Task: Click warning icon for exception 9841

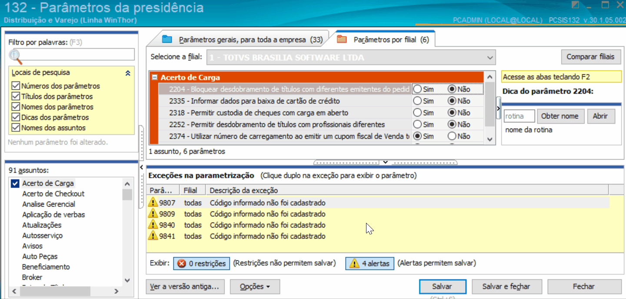Action: click(153, 236)
